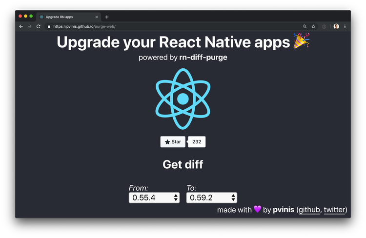
Task: Click the Upgrade your React Native apps title
Action: click(x=173, y=42)
